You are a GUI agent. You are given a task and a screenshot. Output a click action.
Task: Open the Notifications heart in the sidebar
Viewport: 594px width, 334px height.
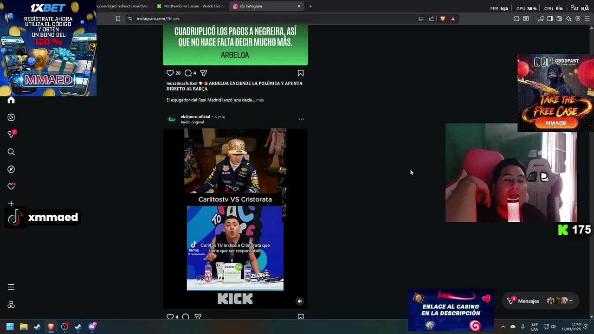[11, 186]
